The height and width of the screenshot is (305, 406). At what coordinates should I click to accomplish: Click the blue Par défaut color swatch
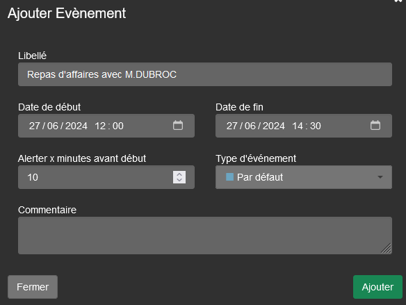click(x=229, y=177)
